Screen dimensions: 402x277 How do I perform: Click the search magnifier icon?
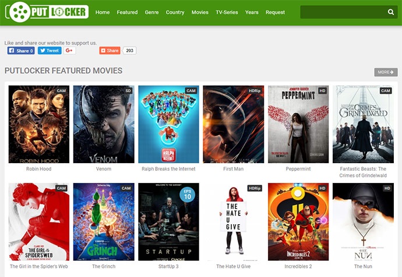coord(391,12)
